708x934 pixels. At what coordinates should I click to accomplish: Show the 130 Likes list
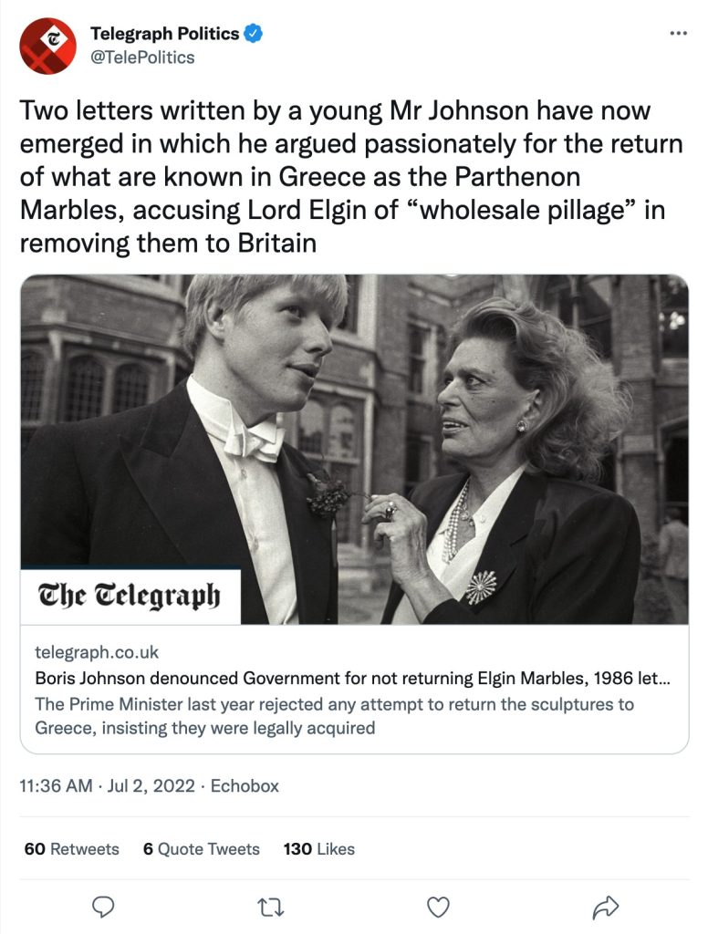tap(318, 849)
